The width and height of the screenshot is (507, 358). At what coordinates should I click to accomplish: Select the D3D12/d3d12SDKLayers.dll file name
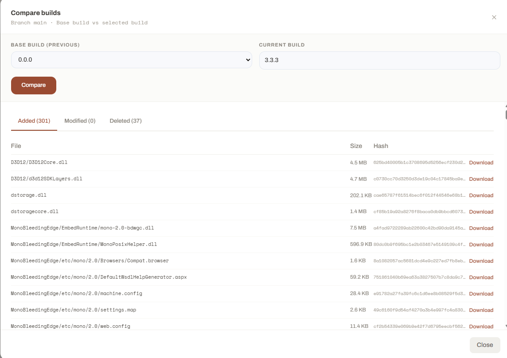click(47, 179)
